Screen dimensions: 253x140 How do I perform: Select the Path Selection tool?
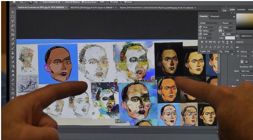[x=13, y=89]
